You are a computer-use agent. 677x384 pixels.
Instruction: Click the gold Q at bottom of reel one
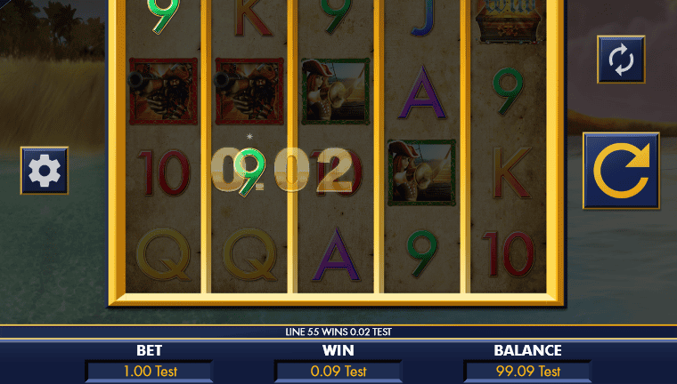tap(164, 255)
